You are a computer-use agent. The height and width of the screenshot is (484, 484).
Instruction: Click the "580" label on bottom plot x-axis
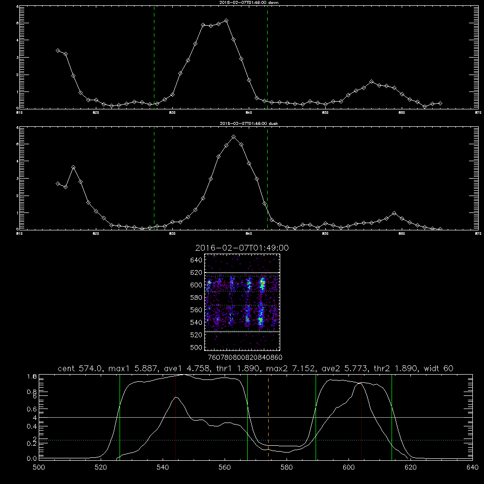click(287, 467)
